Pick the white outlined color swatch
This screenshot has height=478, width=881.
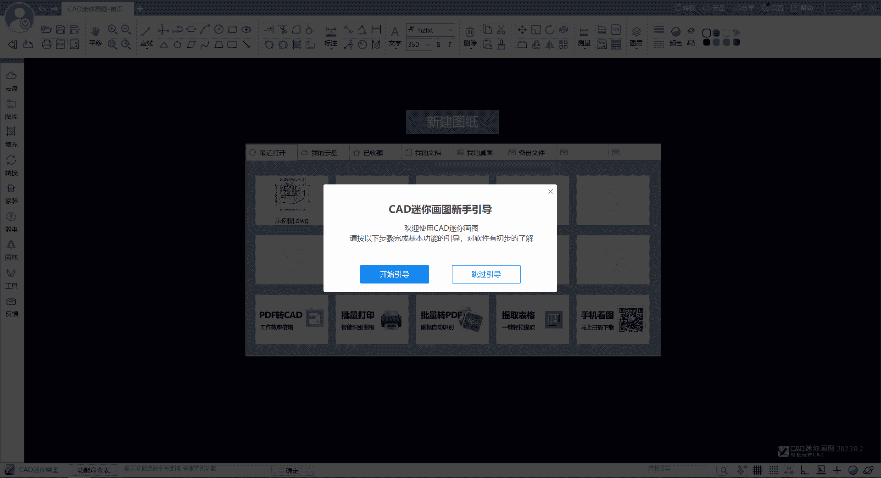[x=707, y=33]
